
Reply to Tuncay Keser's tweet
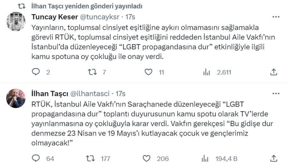tap(36, 72)
